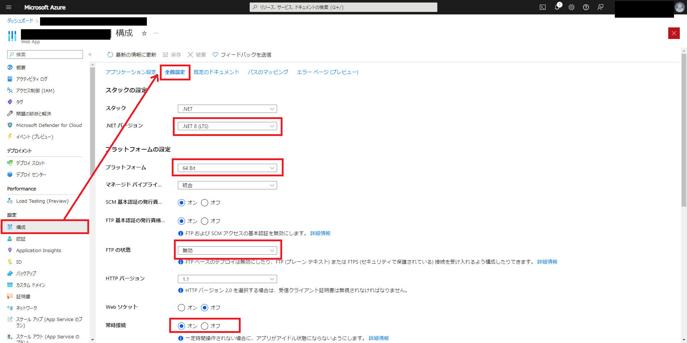Click フィードバックを送信 button
This screenshot has height=343, width=687.
[x=242, y=54]
